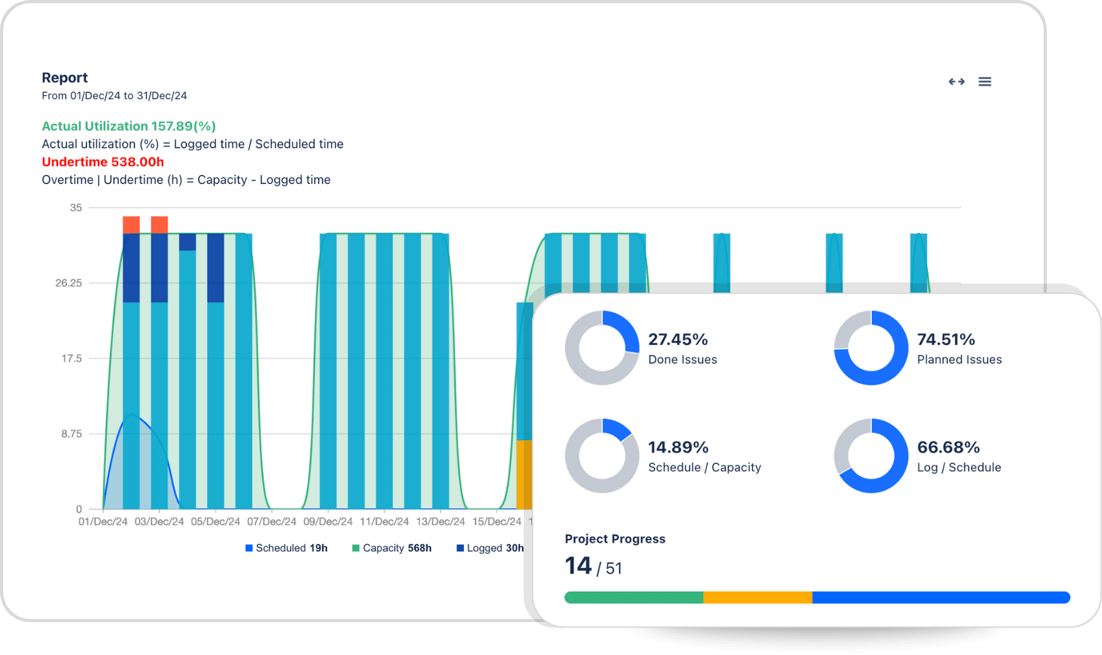Click the resize width arrows icon
This screenshot has height=655, width=1102.
coord(956,81)
